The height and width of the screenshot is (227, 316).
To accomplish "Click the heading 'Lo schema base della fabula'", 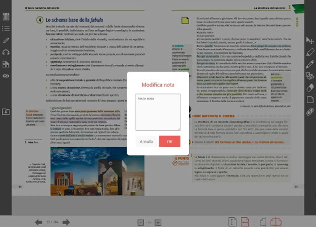I will 74,20.
